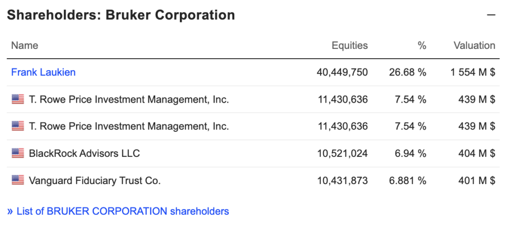Click the flag in the second T. Rowe Price row
The width and height of the screenshot is (506, 227).
(x=18, y=126)
